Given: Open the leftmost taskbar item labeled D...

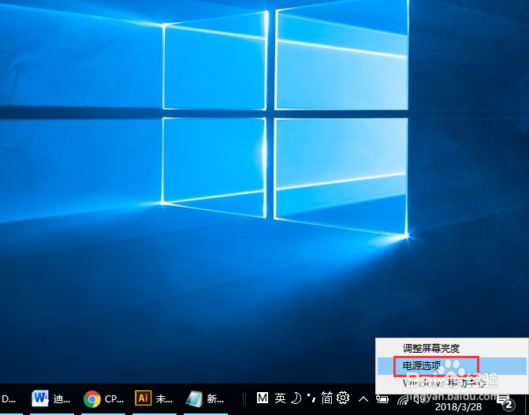Looking at the screenshot, I should point(10,399).
